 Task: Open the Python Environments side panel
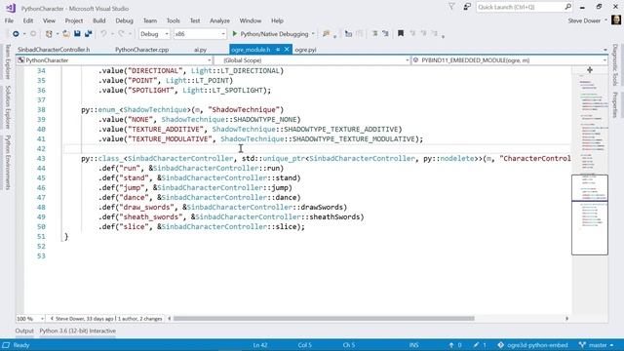pyautogui.click(x=8, y=163)
